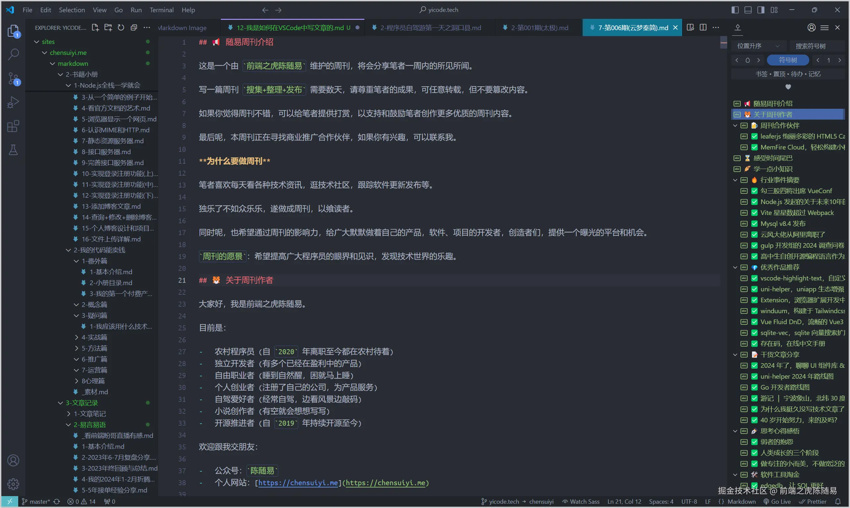Select the Search icon in activity bar

[x=14, y=54]
